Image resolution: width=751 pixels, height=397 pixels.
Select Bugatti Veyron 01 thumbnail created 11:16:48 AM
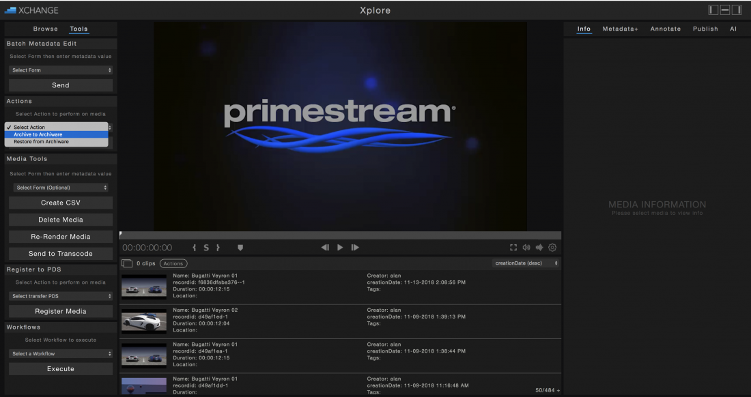(x=143, y=386)
